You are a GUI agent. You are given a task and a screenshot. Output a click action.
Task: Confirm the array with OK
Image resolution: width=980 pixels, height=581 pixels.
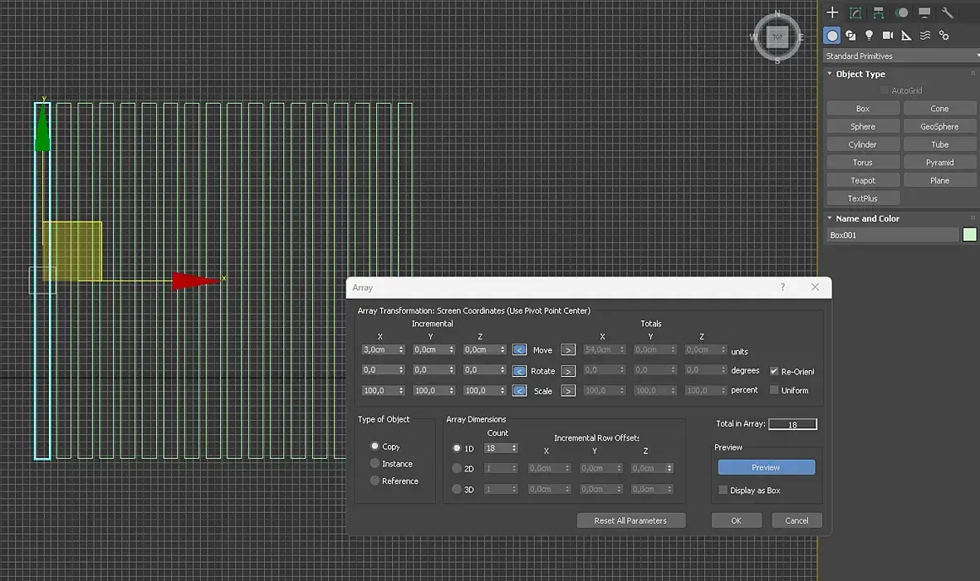coord(737,520)
